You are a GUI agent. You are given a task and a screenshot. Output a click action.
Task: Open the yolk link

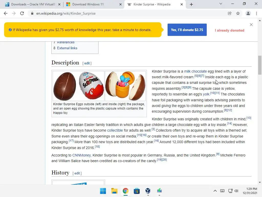click(206, 94)
